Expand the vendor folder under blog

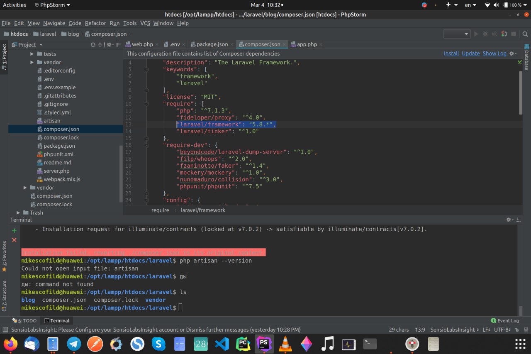click(32, 62)
